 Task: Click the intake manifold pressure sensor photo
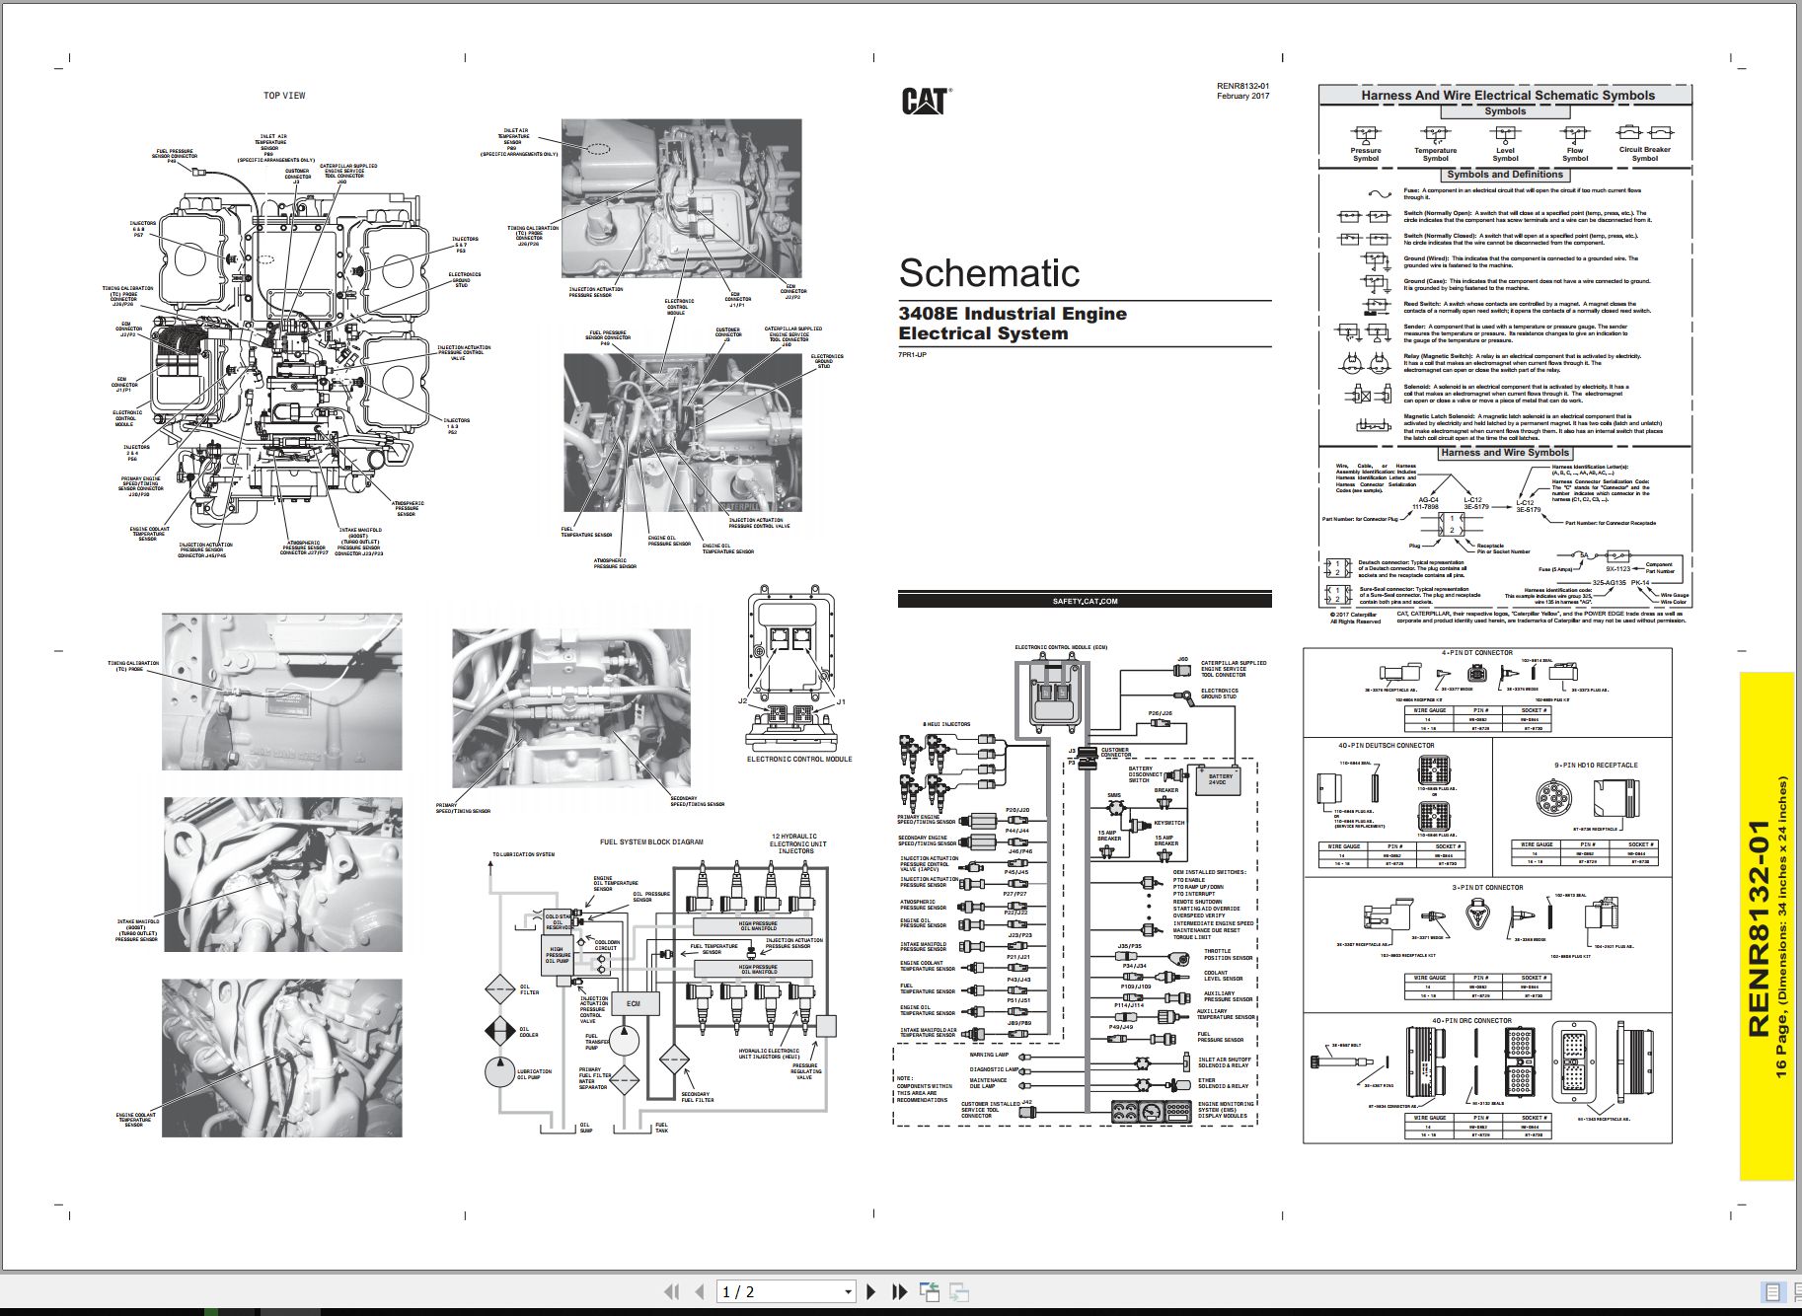283,875
